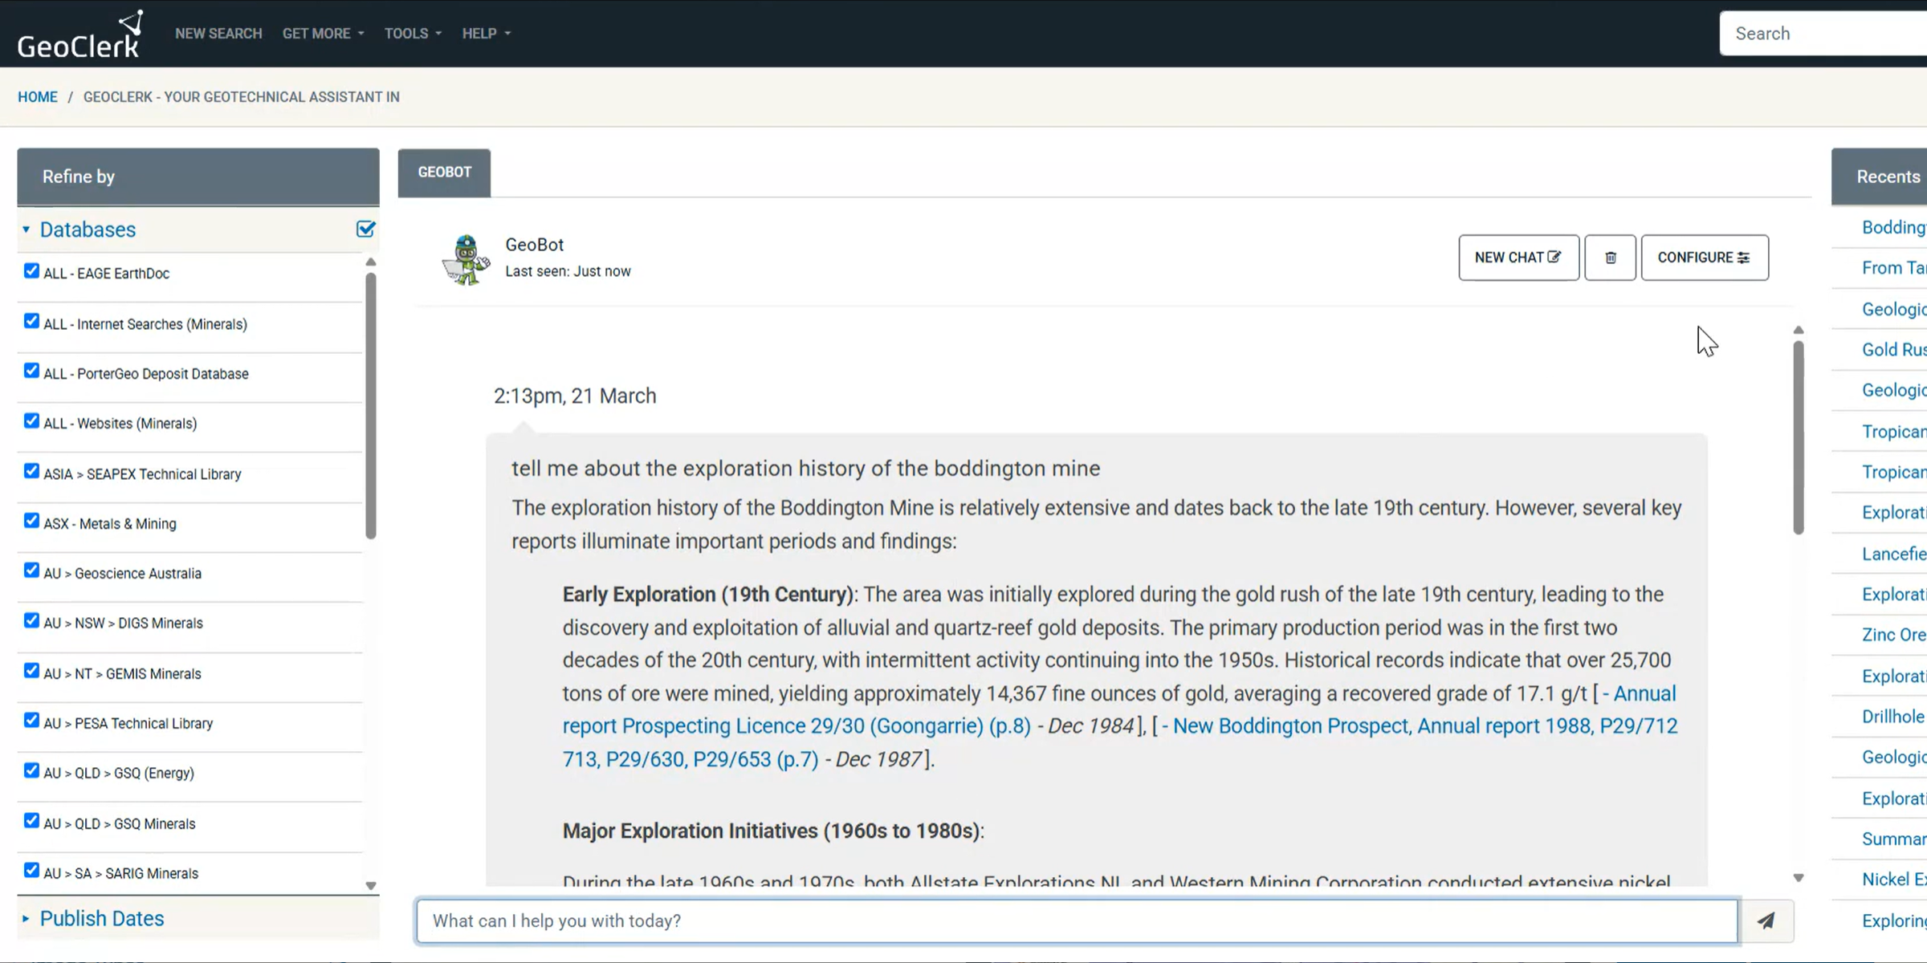Select the GEOBOT tab
Screen dimensions: 1927x963
[x=444, y=173]
